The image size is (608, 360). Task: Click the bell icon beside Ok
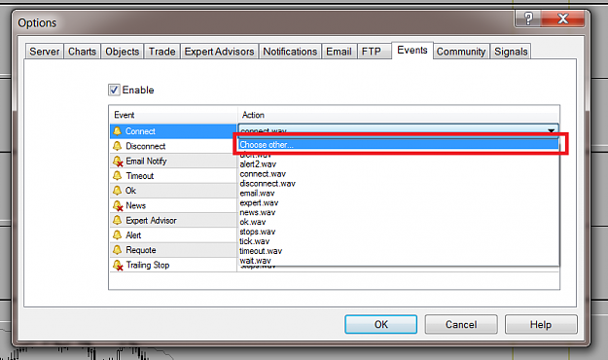pos(117,191)
